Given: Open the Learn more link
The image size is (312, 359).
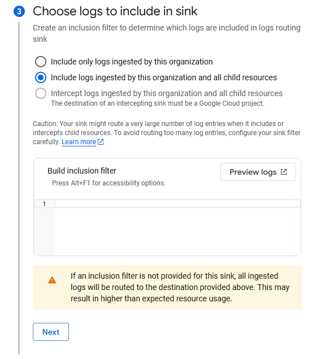Looking at the screenshot, I should pyautogui.click(x=79, y=142).
